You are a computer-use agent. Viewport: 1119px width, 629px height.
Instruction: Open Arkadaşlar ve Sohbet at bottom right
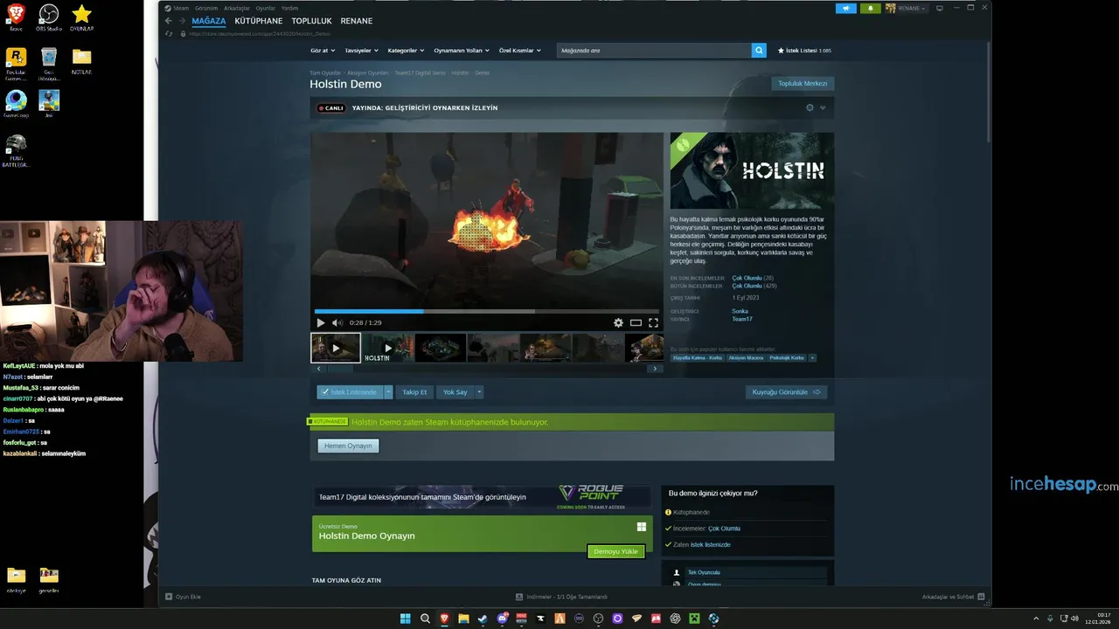click(x=953, y=597)
